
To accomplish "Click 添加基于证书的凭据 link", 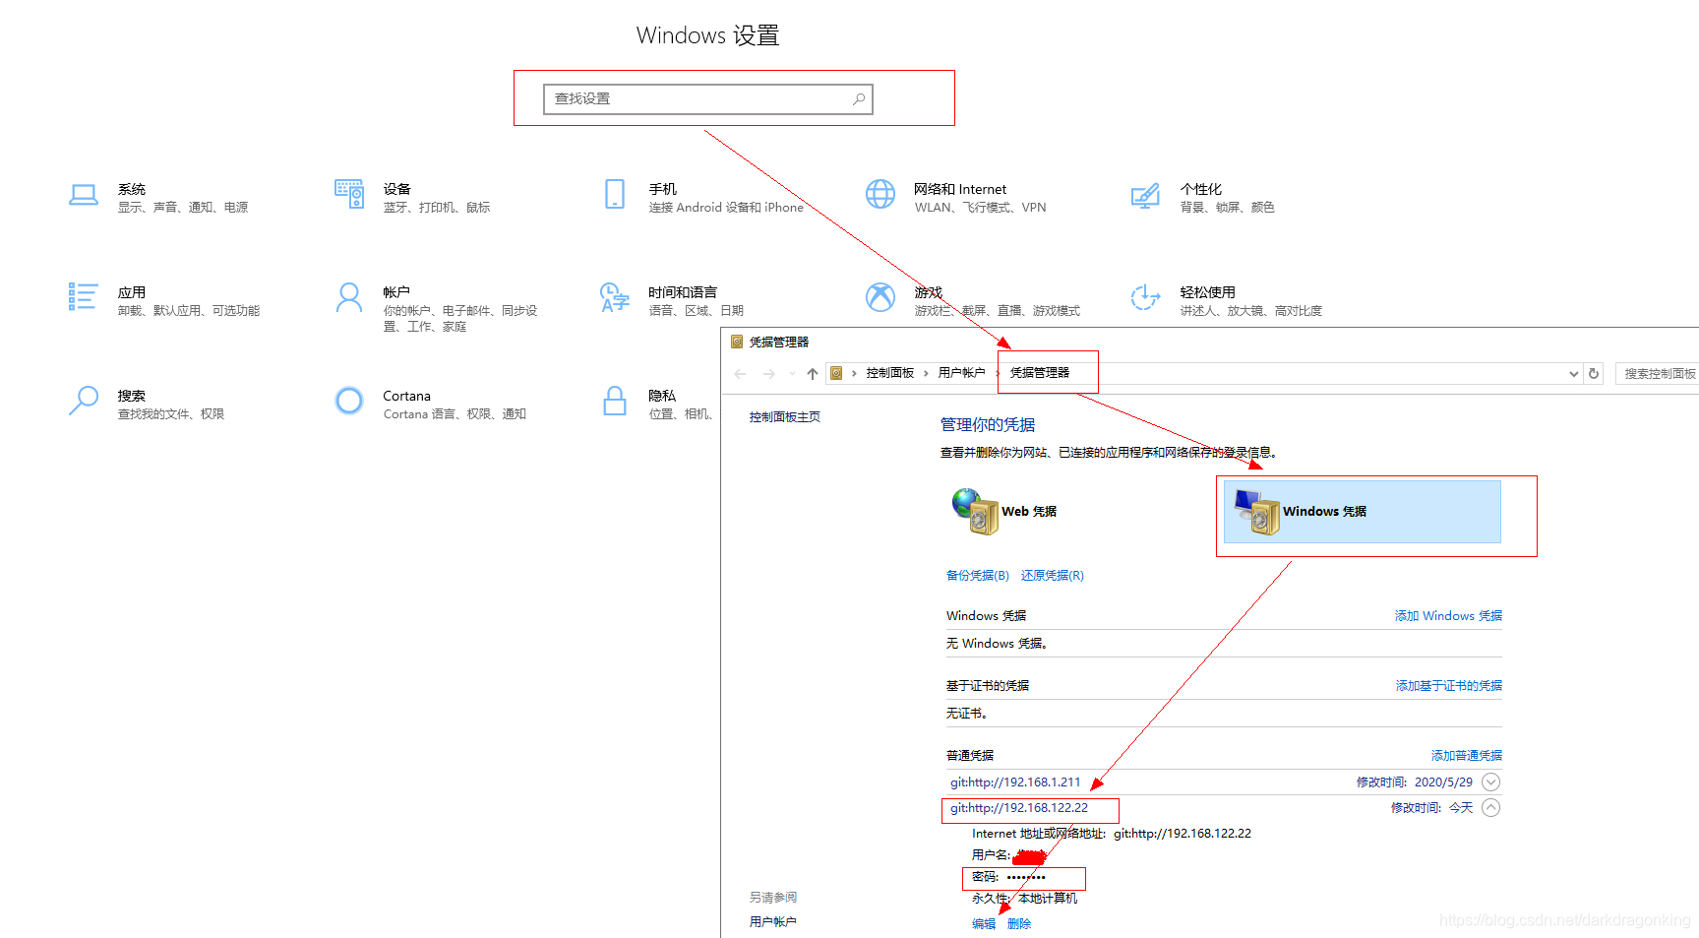I will click(x=1449, y=686).
